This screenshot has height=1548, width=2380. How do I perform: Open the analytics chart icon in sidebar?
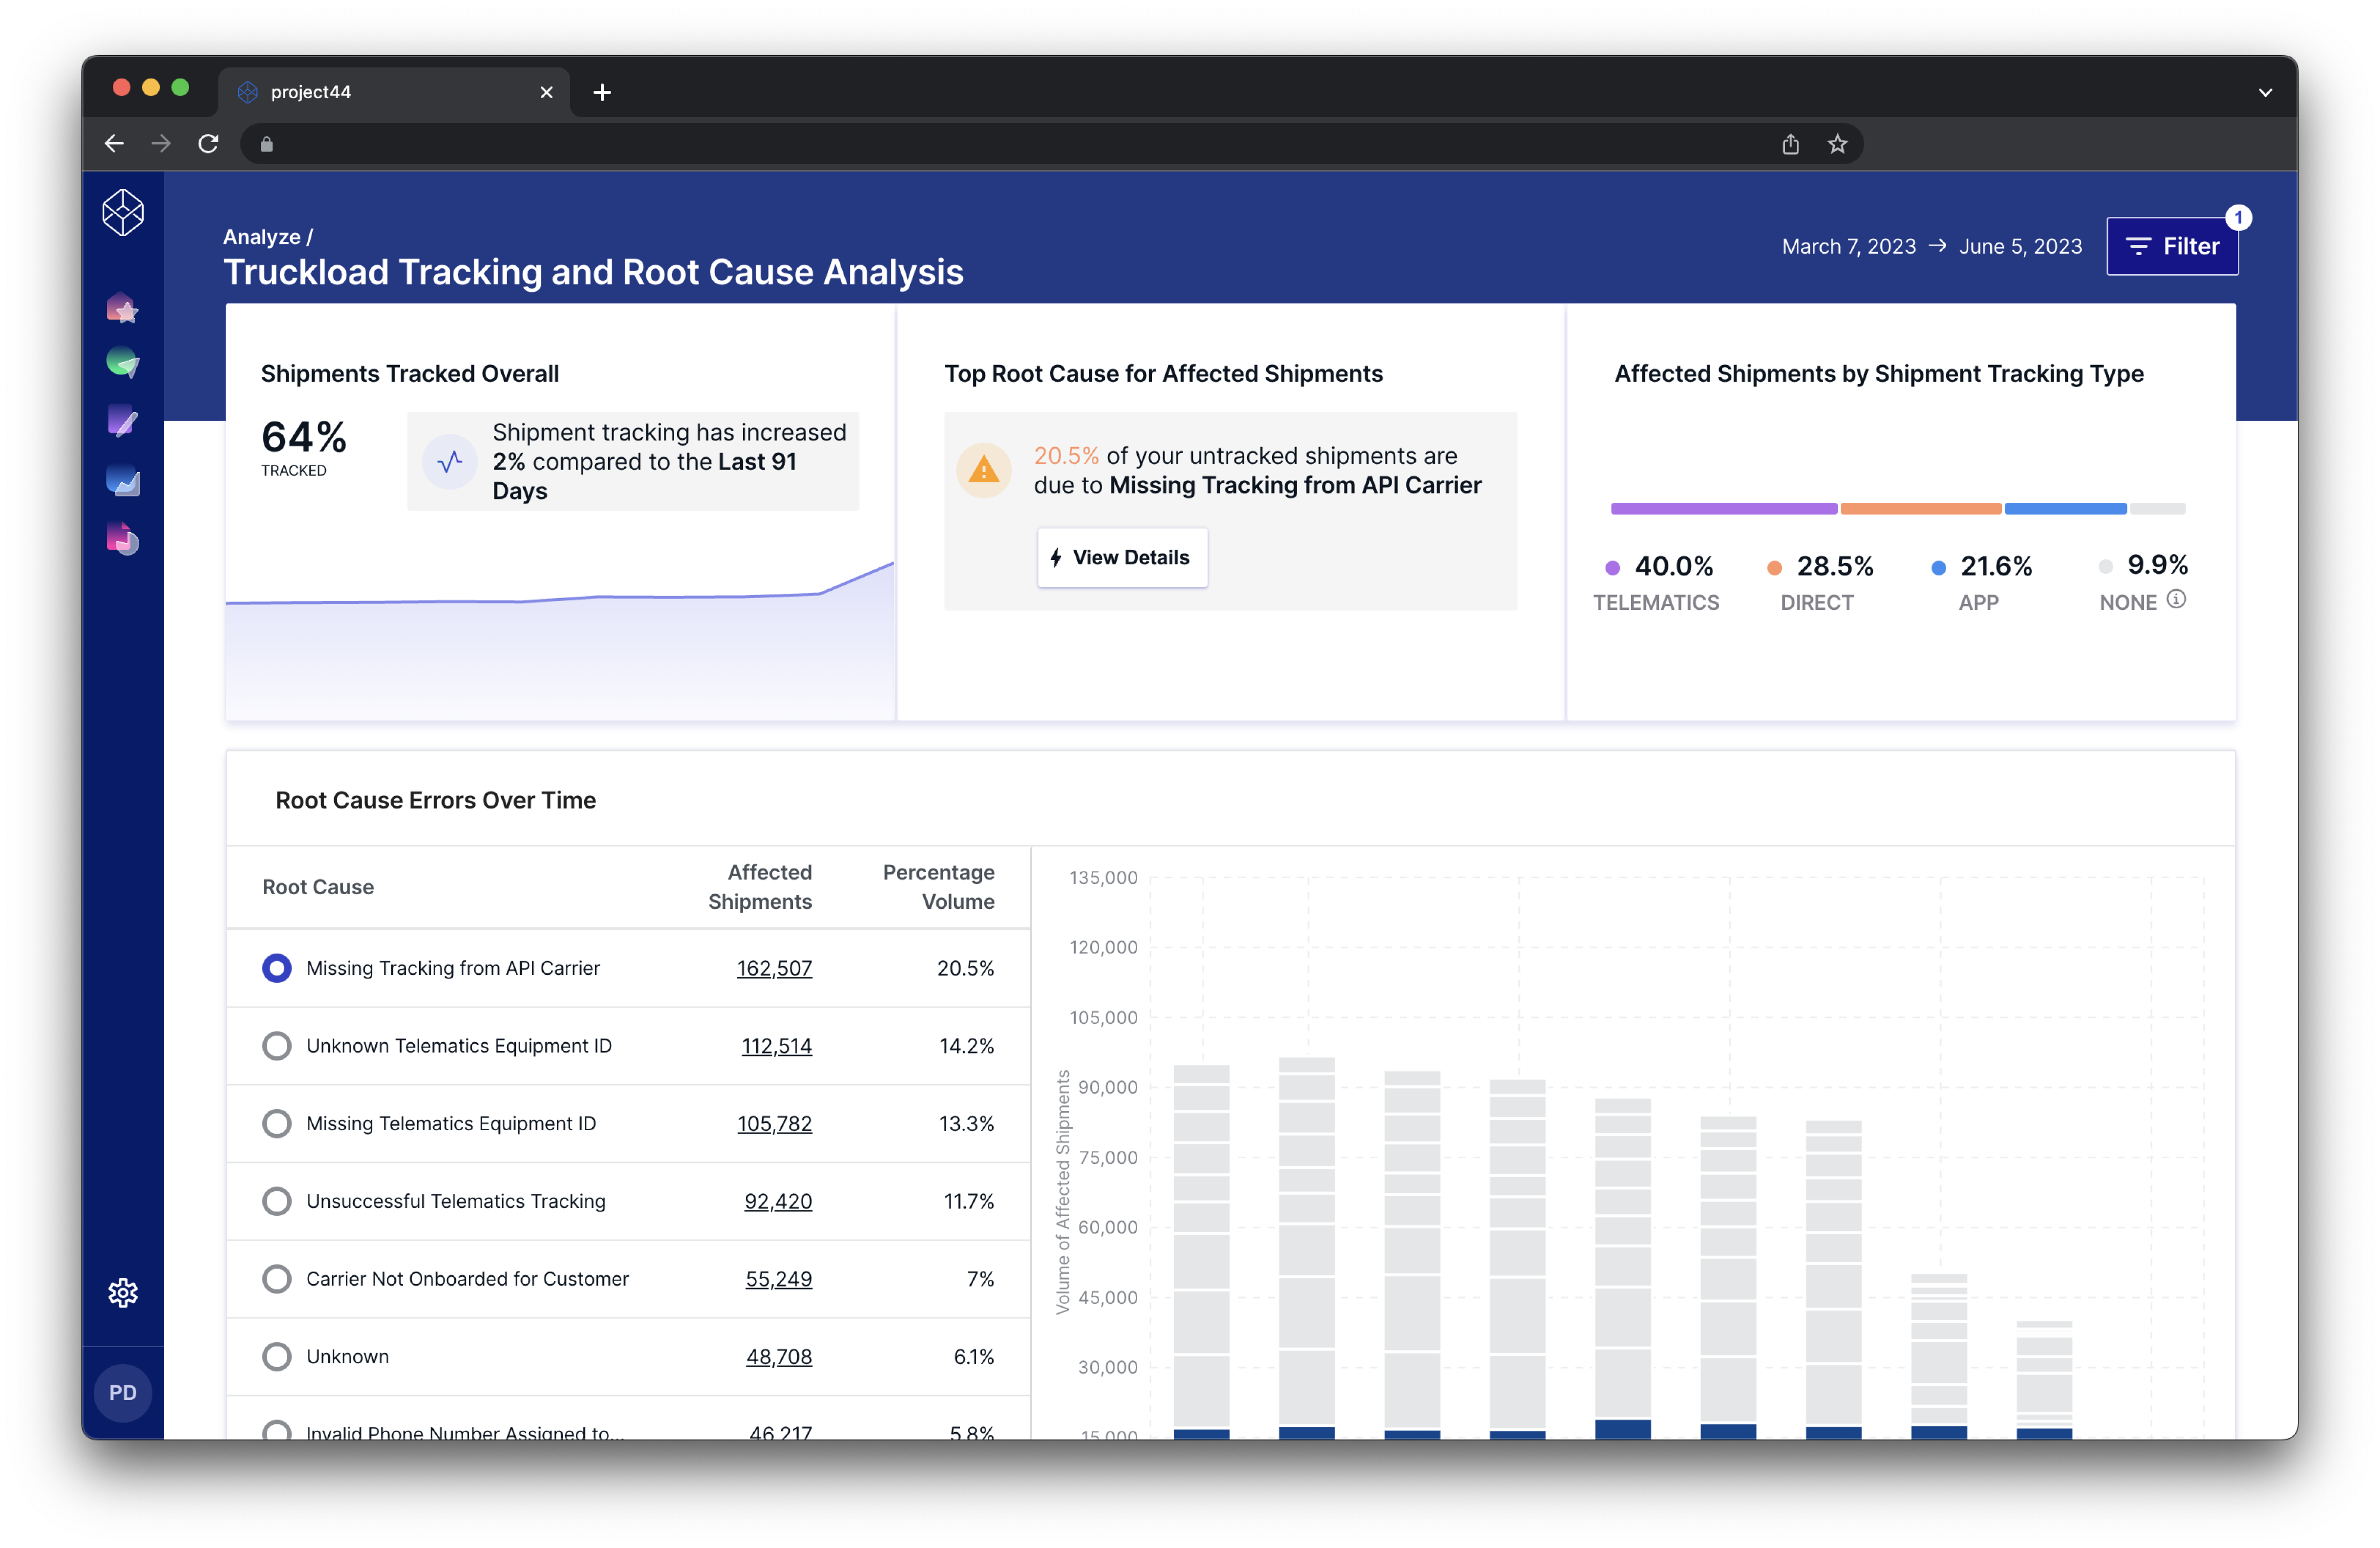tap(123, 481)
